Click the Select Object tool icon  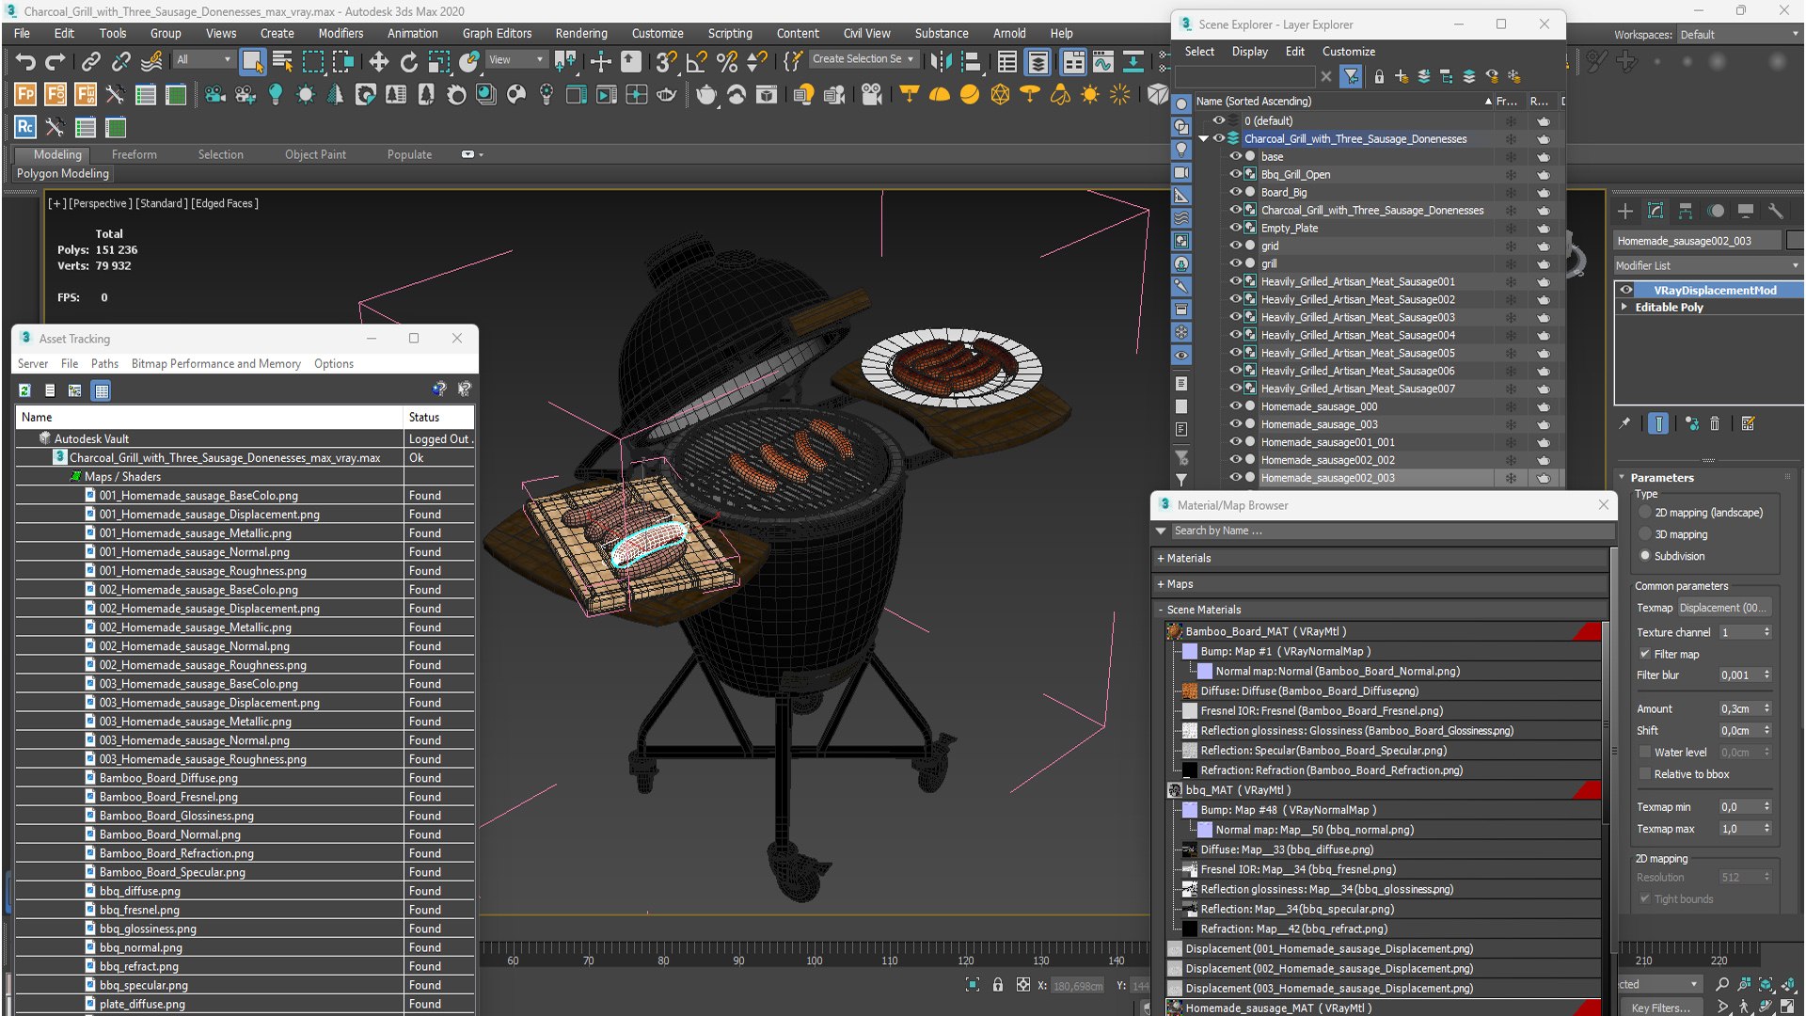(252, 62)
